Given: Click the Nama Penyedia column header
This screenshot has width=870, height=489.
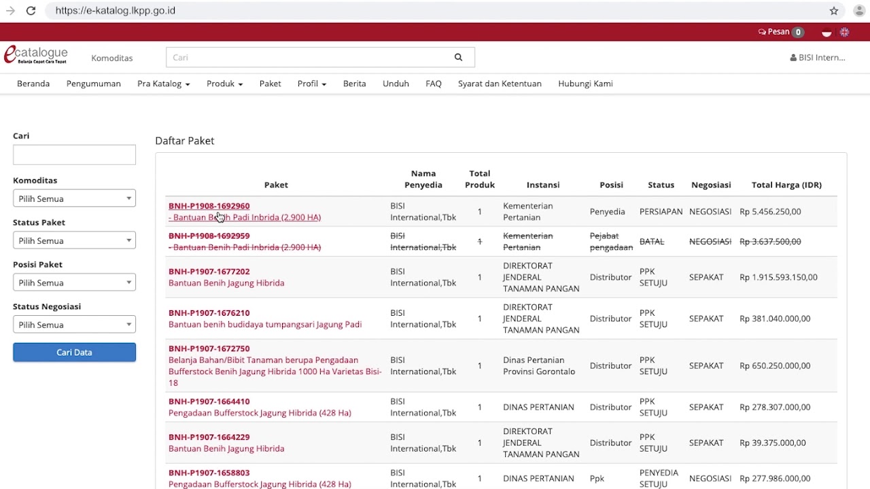Looking at the screenshot, I should pos(423,179).
